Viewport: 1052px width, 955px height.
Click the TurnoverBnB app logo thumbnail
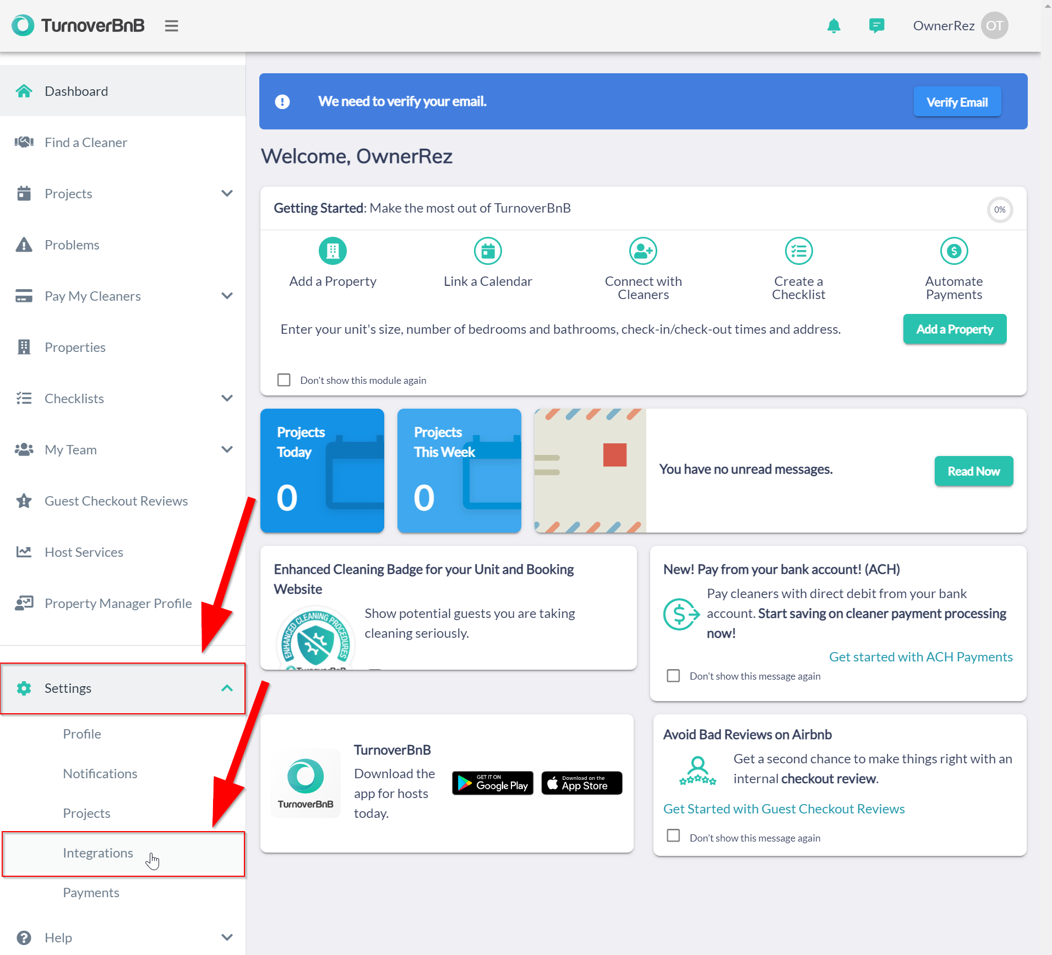tap(306, 783)
